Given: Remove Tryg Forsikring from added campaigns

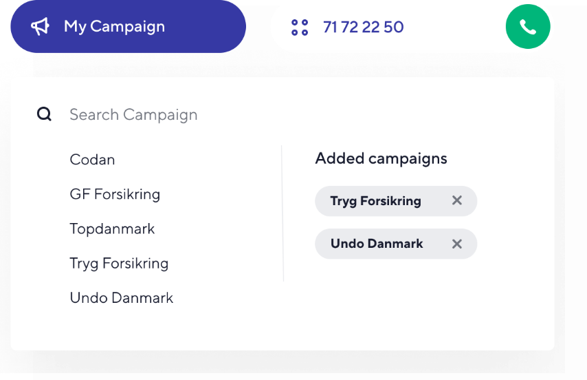Looking at the screenshot, I should tap(456, 200).
